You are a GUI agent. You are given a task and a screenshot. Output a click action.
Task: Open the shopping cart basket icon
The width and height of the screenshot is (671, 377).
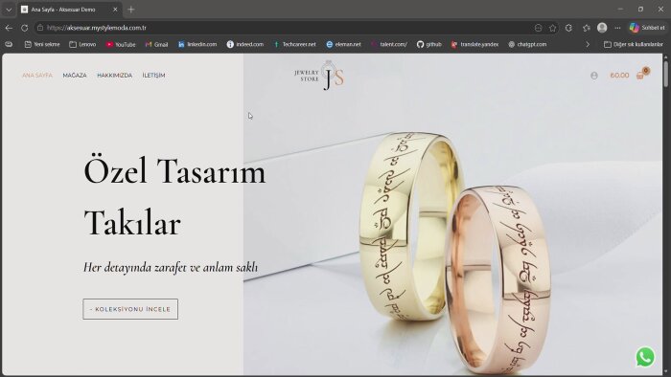tap(640, 76)
